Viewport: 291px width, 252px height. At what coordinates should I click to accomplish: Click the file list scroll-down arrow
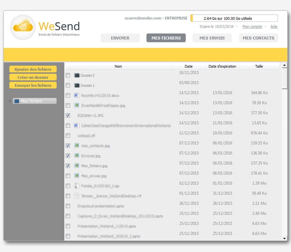click(284, 238)
